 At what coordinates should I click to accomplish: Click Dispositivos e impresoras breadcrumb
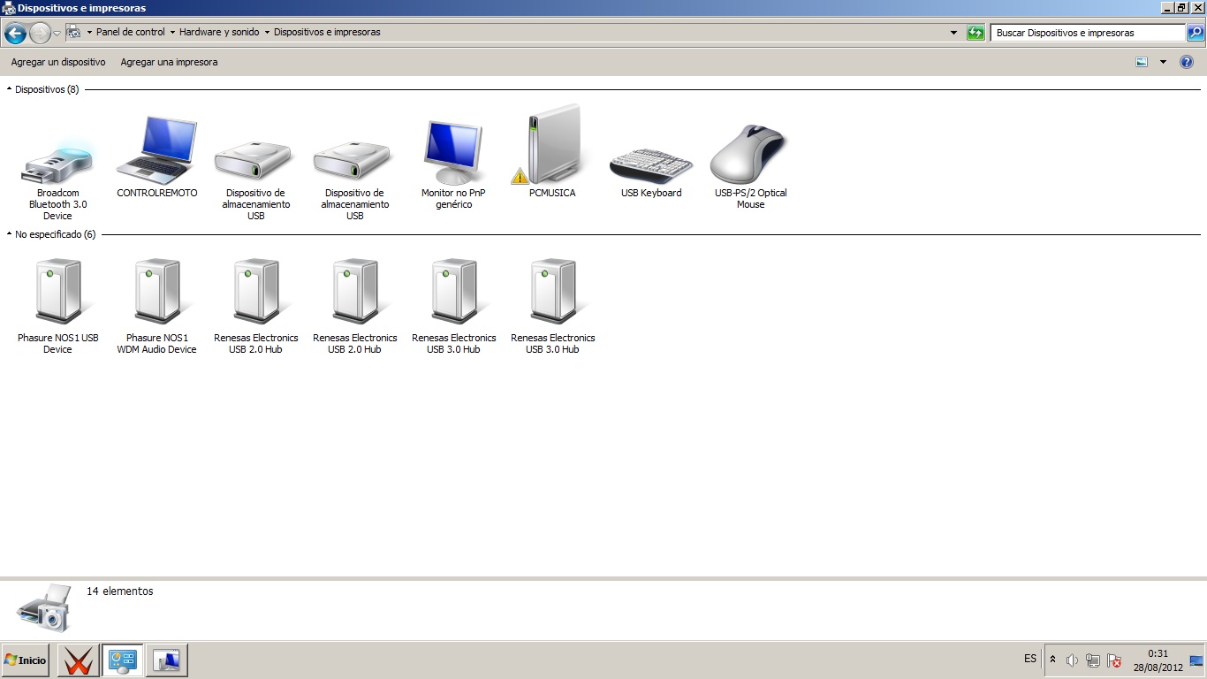[x=327, y=32]
